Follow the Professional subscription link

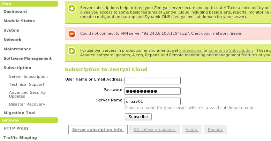coord(191,50)
